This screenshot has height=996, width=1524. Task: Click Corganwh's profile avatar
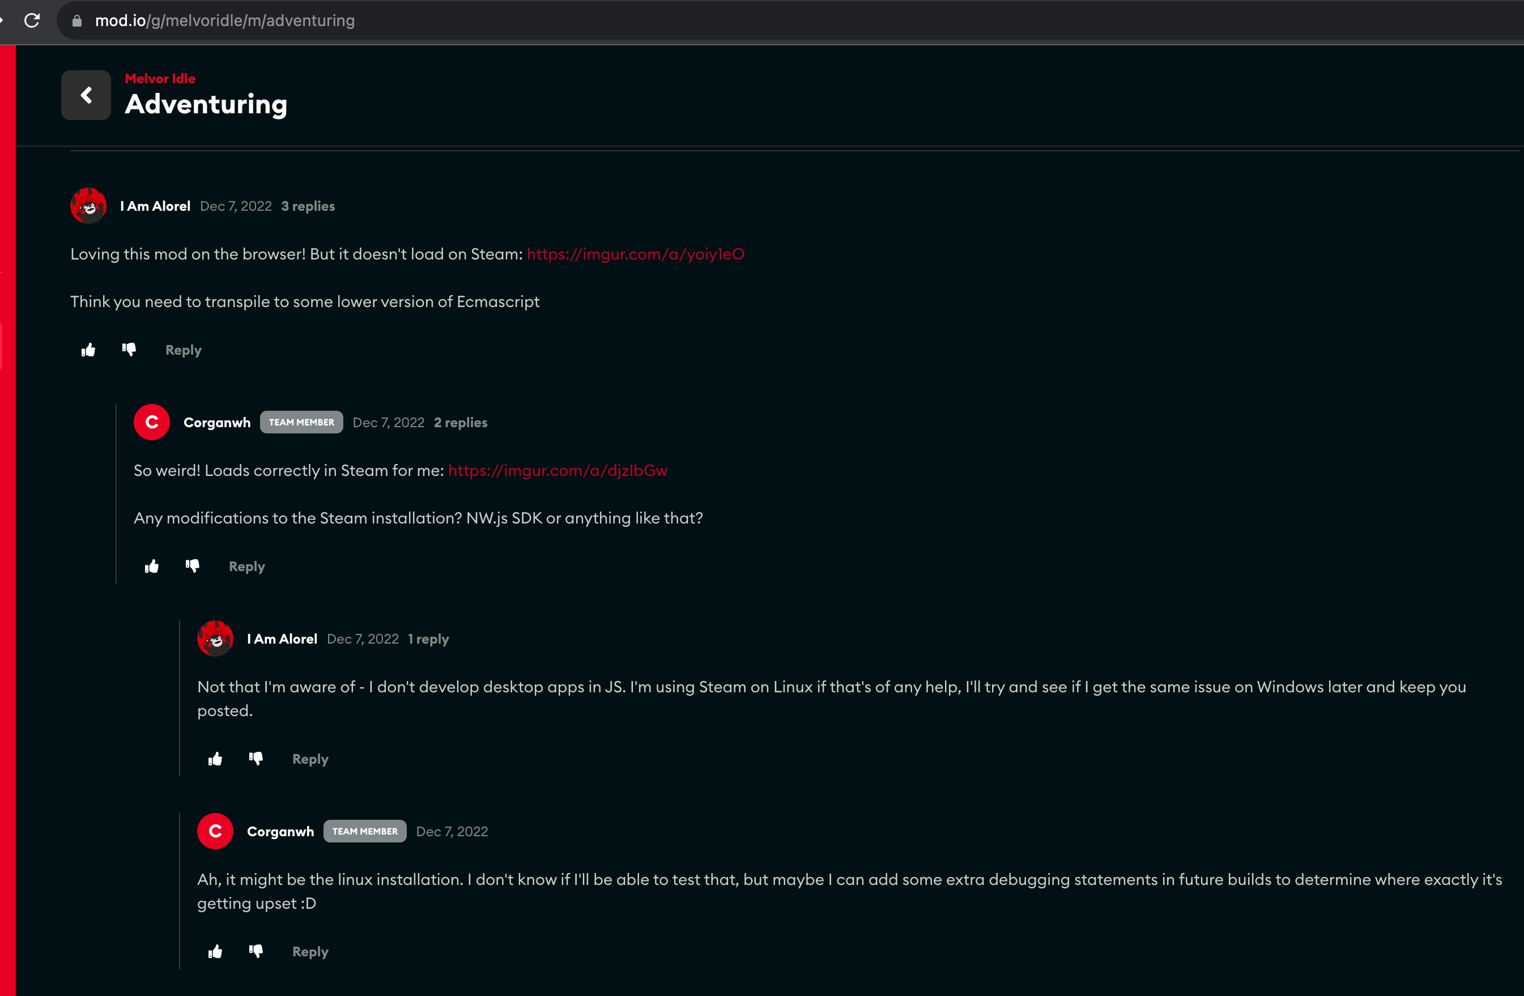click(152, 422)
